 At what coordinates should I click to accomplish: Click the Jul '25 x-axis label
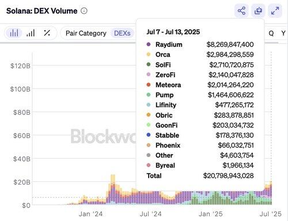271,214
